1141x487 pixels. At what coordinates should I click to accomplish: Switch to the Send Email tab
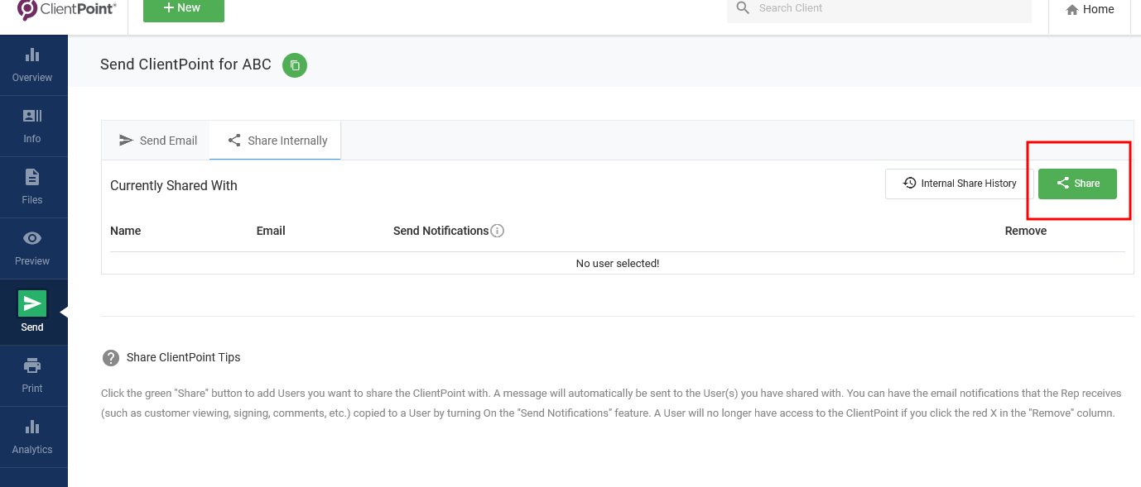[158, 141]
